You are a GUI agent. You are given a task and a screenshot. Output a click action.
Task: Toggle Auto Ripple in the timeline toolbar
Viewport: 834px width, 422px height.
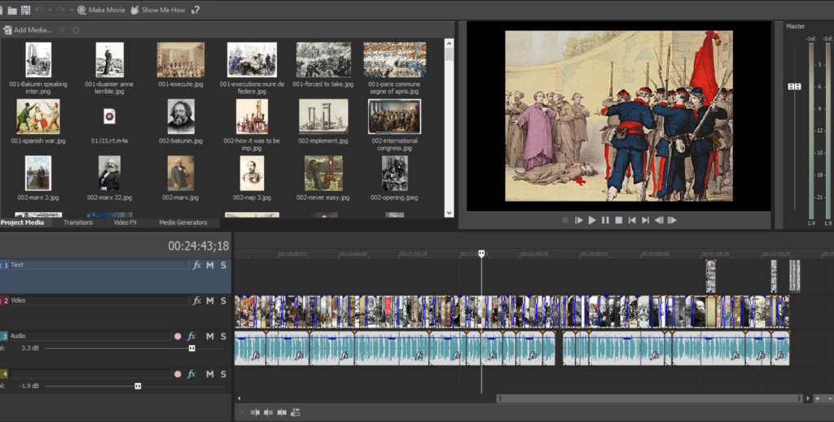[x=295, y=412]
